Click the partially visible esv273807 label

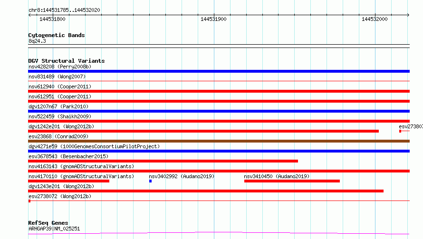(411, 126)
